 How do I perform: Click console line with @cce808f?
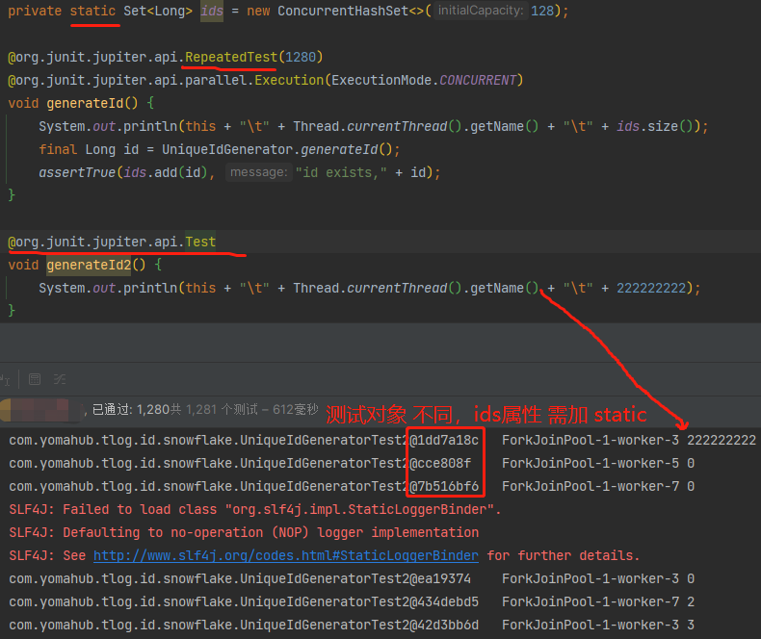(x=352, y=464)
